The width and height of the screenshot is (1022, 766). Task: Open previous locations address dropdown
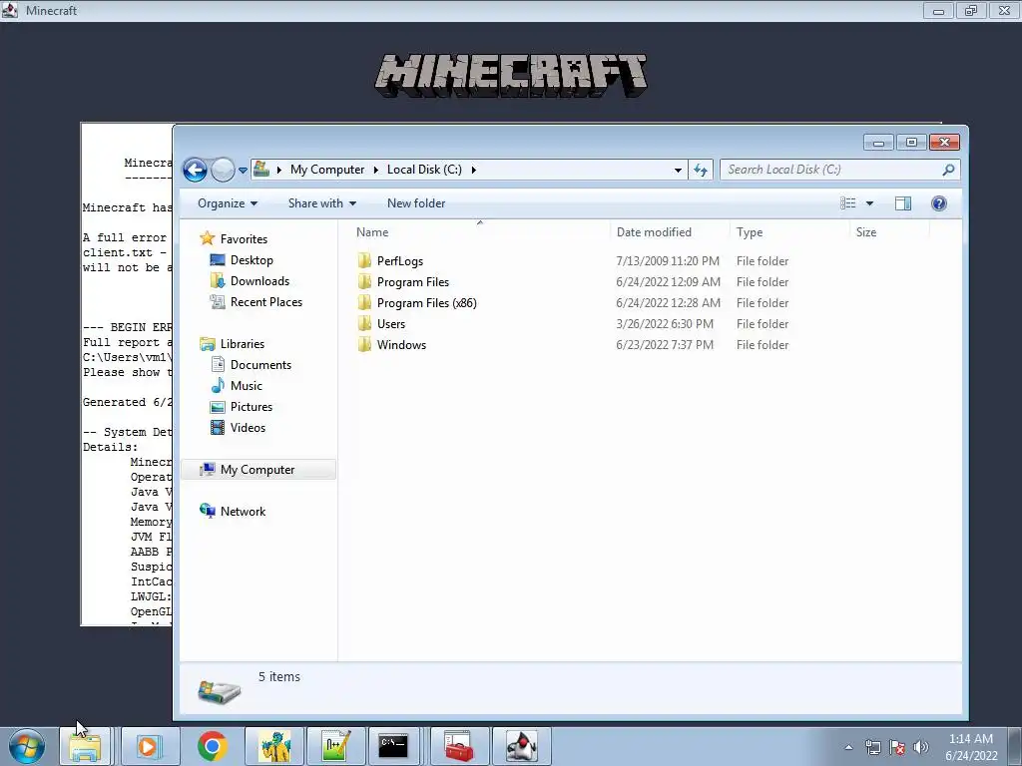tap(678, 170)
